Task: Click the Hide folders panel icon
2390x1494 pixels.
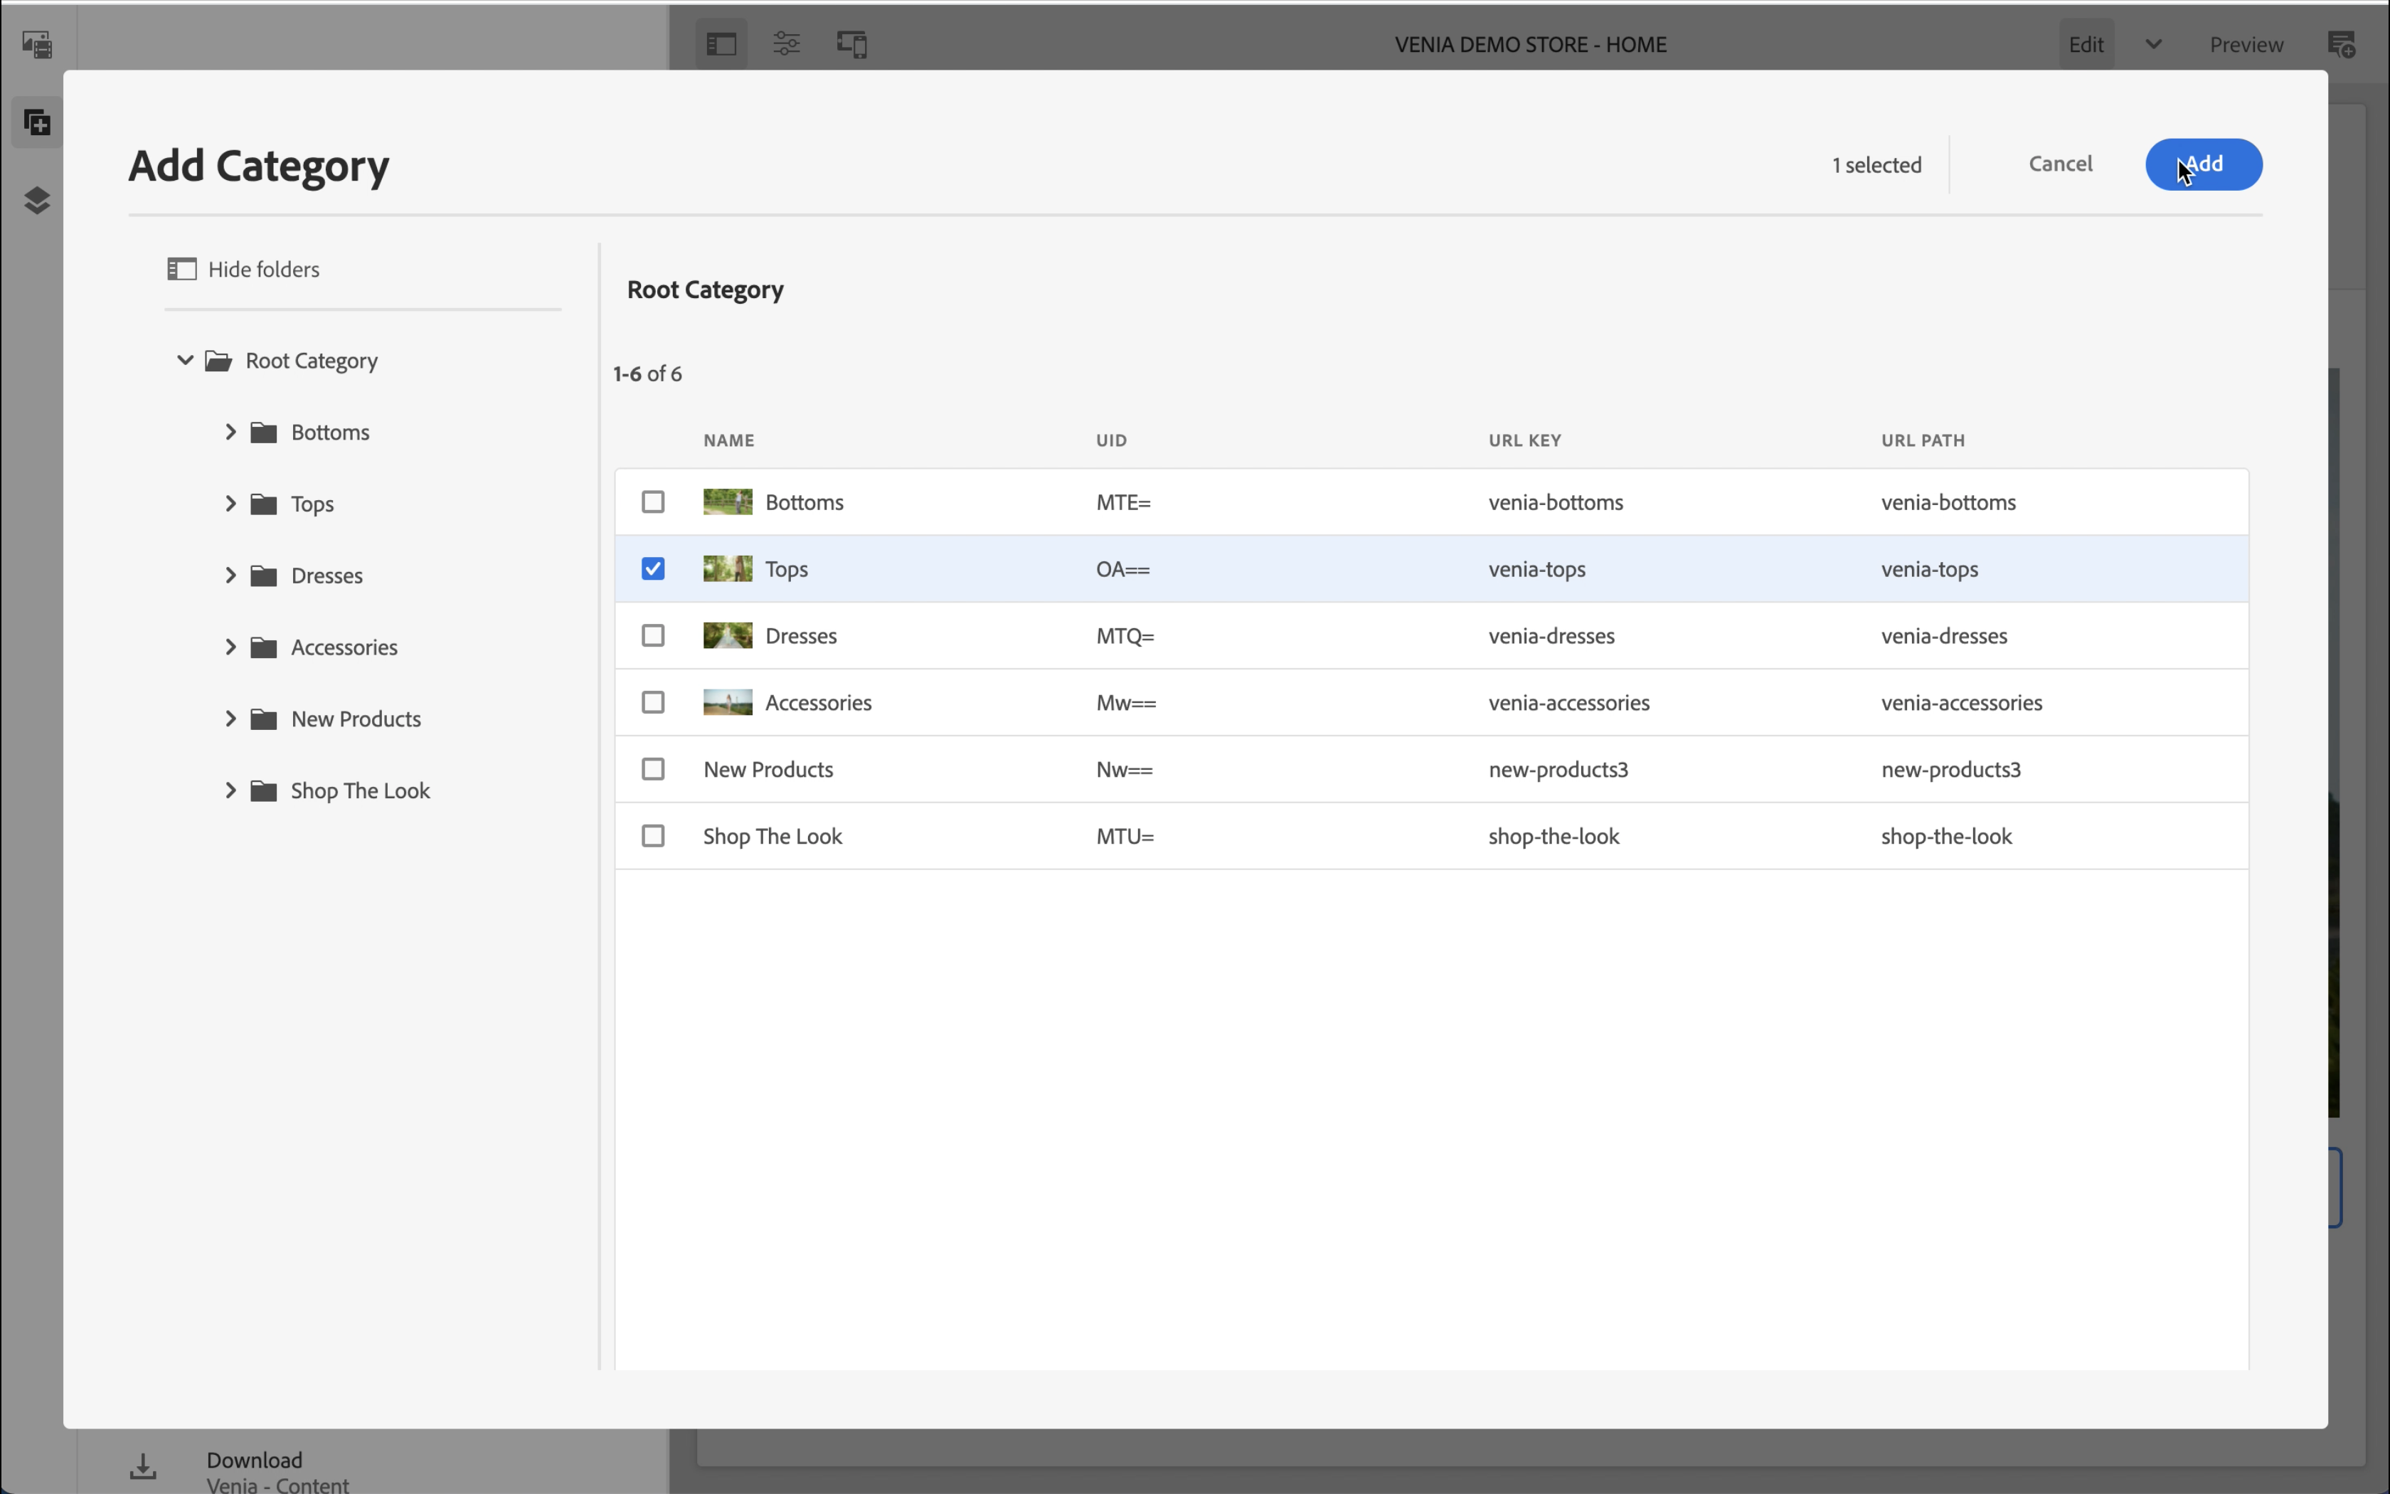Action: (x=181, y=269)
